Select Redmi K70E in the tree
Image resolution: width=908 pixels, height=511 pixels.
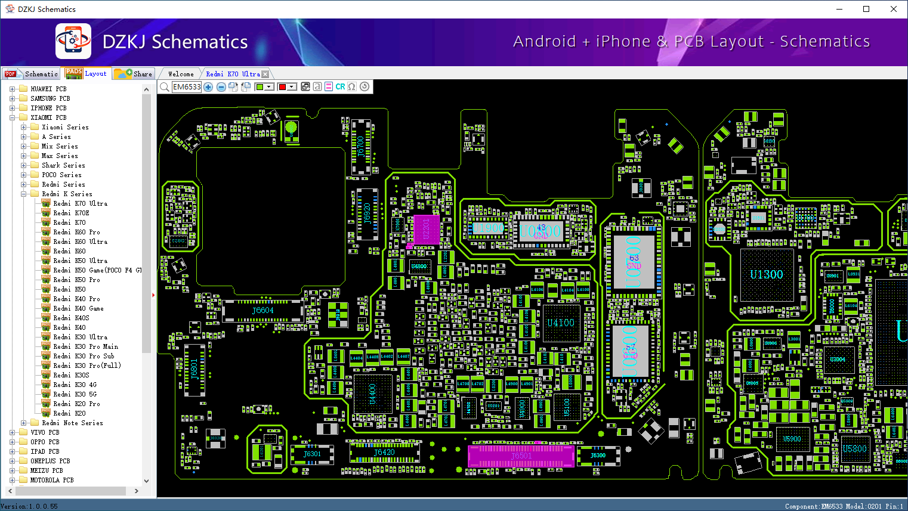pos(71,213)
